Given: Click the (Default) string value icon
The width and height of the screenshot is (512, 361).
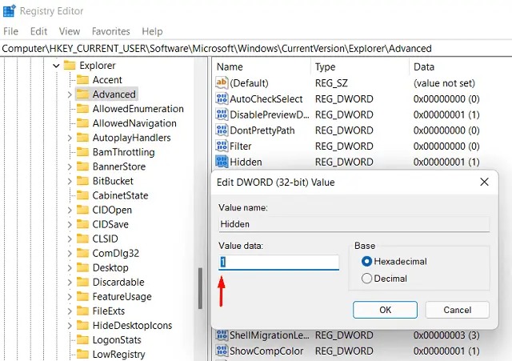Looking at the screenshot, I should (x=222, y=83).
